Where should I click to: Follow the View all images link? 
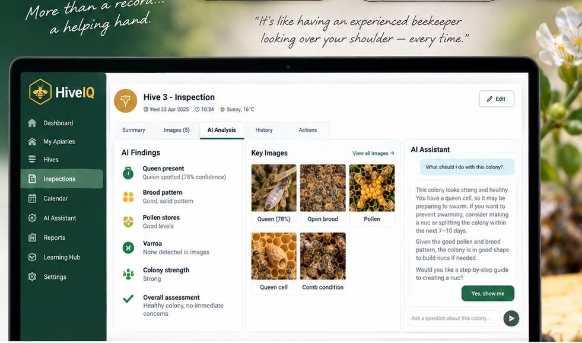tap(373, 153)
